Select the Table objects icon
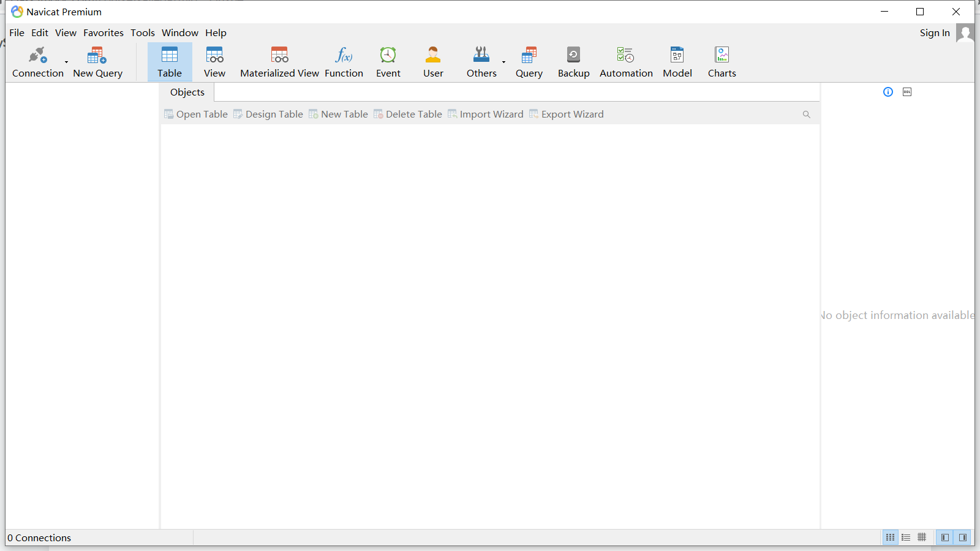This screenshot has width=980, height=551. (x=170, y=62)
